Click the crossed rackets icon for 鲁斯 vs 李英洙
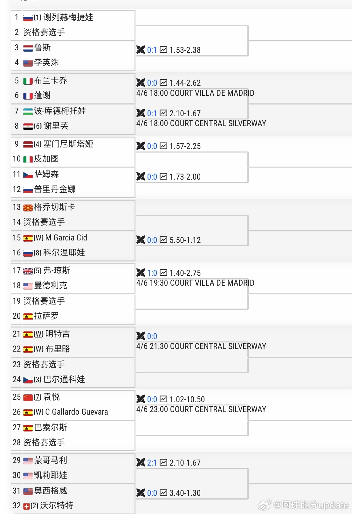This screenshot has height=514, width=352. coord(141,50)
